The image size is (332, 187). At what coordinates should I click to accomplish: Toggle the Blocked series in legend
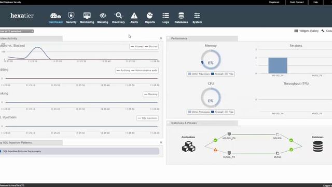151,46
